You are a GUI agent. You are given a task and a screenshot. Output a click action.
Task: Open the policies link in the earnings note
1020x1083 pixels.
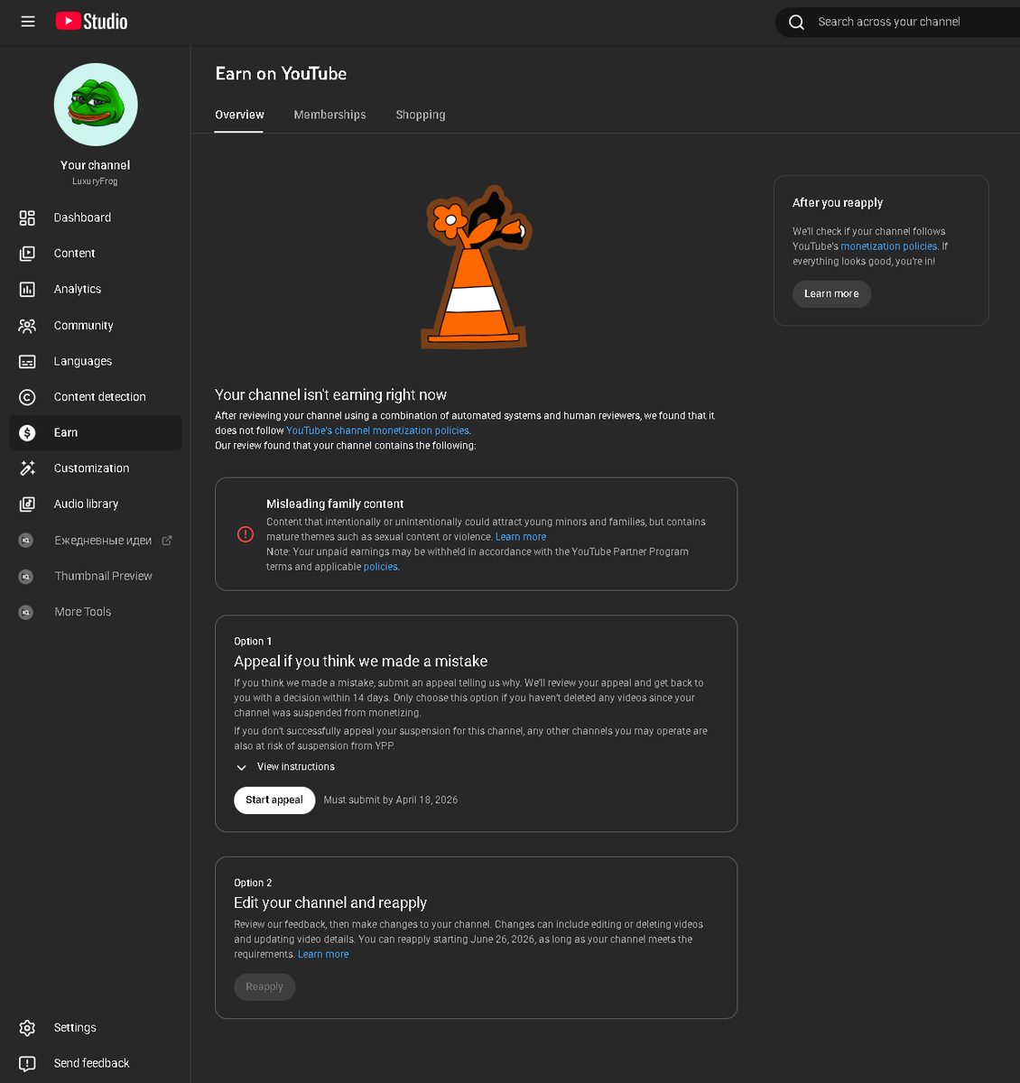[x=380, y=567]
